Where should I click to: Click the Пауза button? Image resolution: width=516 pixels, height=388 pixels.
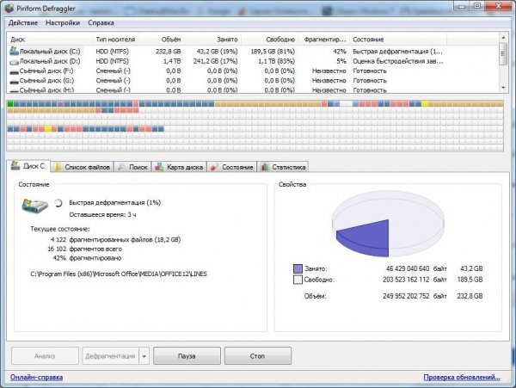tap(187, 356)
